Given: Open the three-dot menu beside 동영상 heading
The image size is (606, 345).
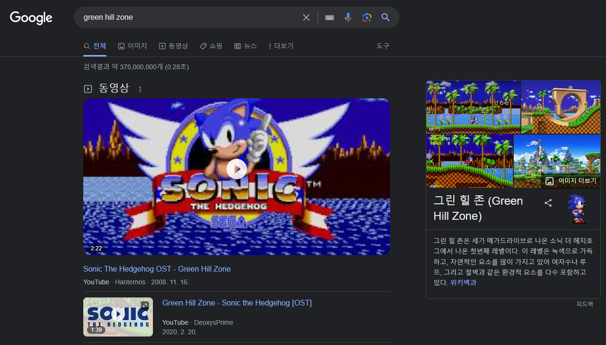Looking at the screenshot, I should pos(140,89).
